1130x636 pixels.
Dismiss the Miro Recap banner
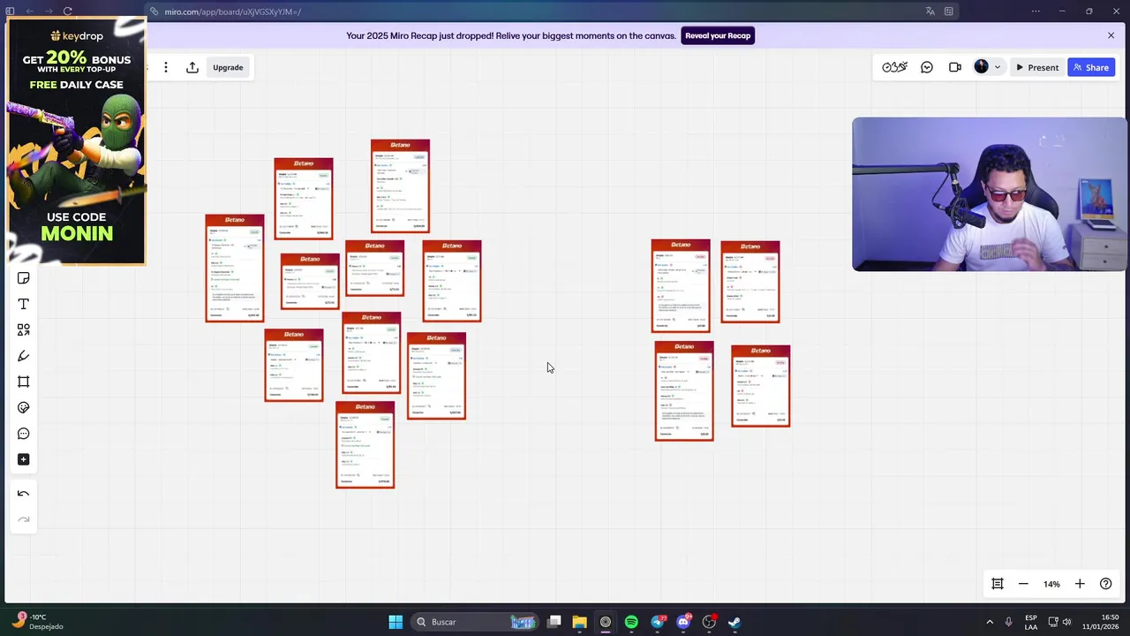pos(1111,35)
